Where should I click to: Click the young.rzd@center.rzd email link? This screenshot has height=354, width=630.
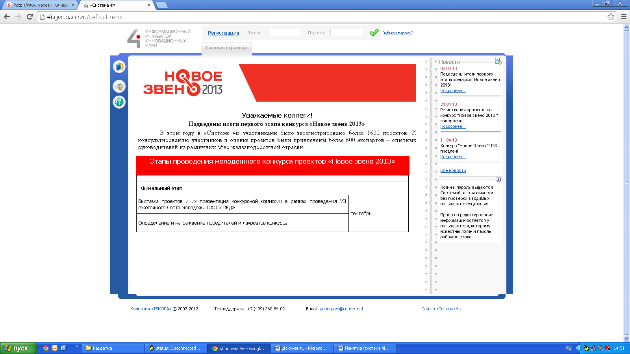(341, 309)
